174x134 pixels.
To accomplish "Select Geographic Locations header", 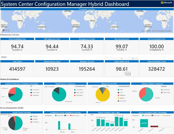I will (87, 9).
